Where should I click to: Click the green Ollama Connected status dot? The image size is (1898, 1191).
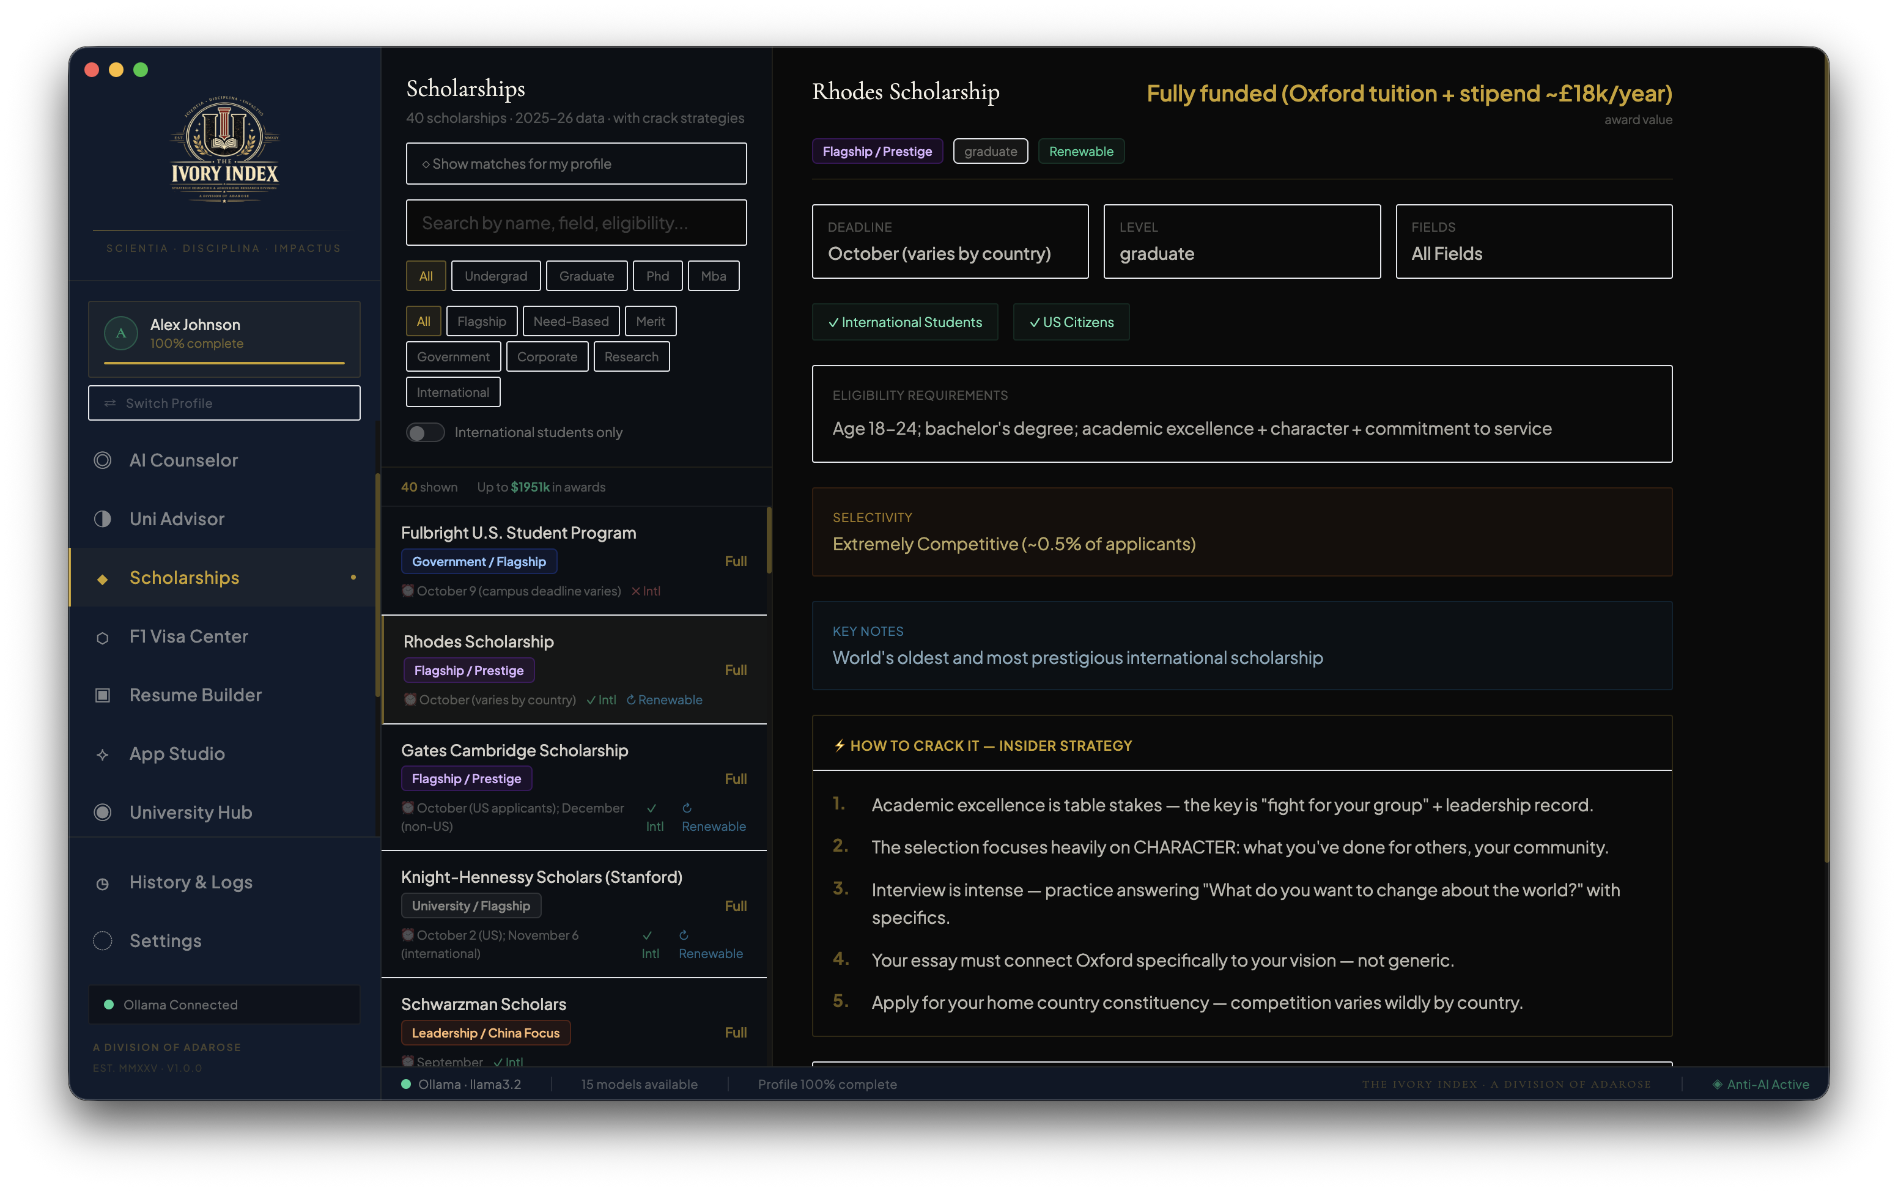click(x=109, y=1005)
